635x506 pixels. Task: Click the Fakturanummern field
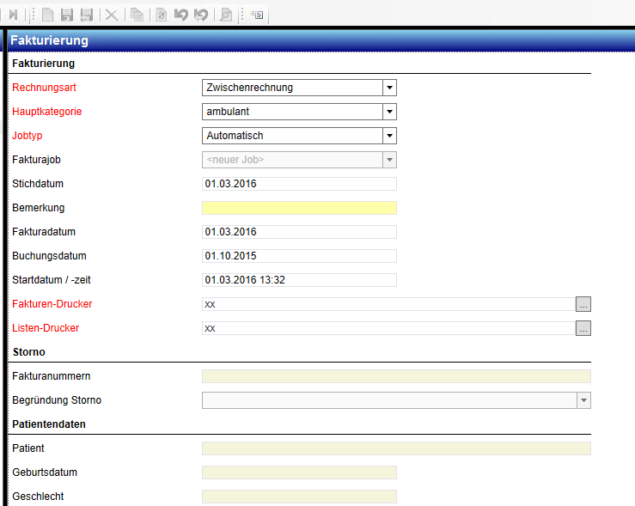click(x=396, y=376)
